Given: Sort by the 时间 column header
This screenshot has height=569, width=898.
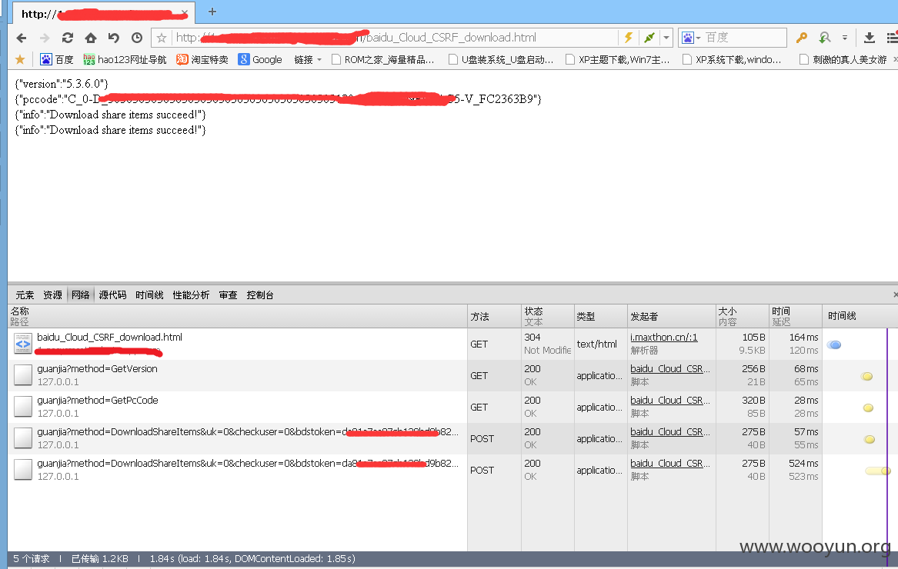Looking at the screenshot, I should 796,316.
